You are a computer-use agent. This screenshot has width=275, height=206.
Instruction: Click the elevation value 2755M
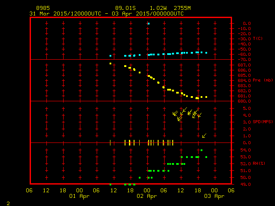pos(182,8)
